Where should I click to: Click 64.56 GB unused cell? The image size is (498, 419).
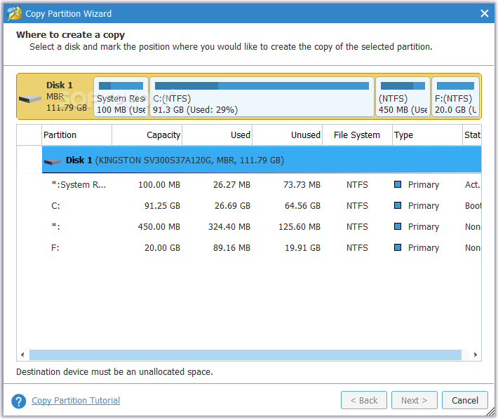click(302, 205)
